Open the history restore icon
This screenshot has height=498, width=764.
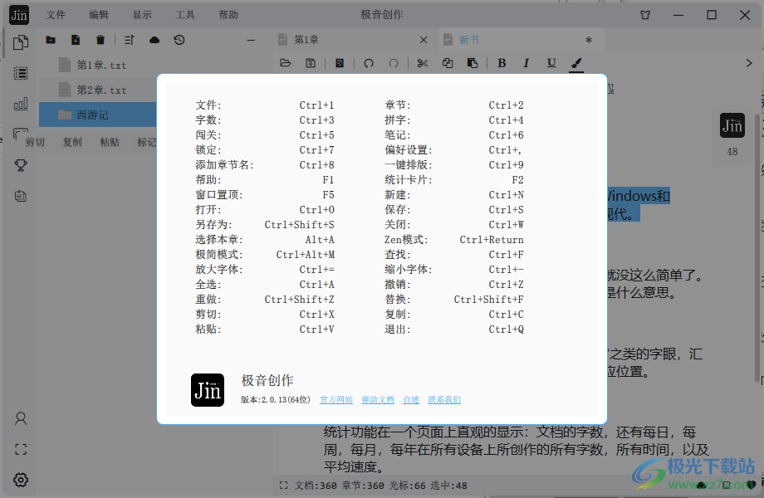click(179, 40)
